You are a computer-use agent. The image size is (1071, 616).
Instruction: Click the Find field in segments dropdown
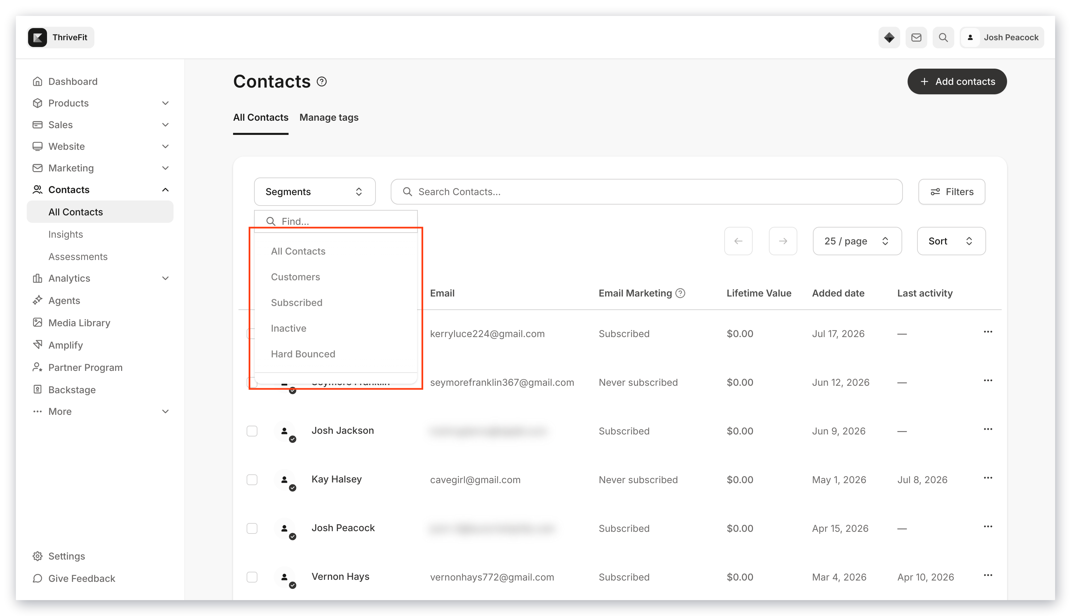point(336,221)
